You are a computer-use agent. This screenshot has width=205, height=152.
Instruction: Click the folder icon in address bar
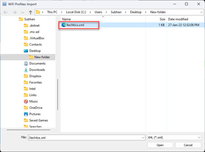[38, 12]
